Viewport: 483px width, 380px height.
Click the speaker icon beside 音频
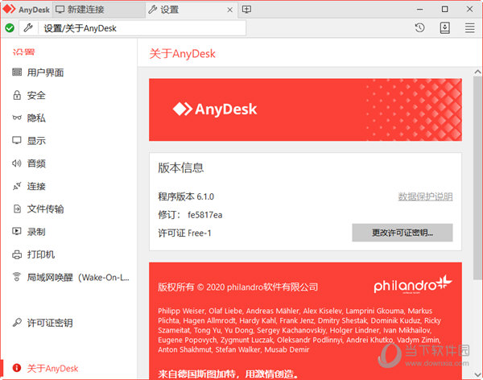[x=17, y=163]
